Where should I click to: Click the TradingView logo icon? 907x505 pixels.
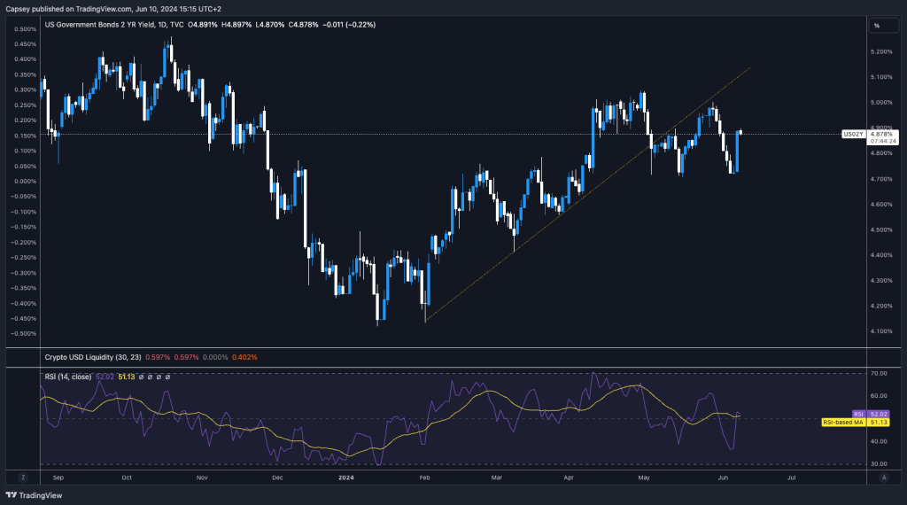(x=11, y=496)
